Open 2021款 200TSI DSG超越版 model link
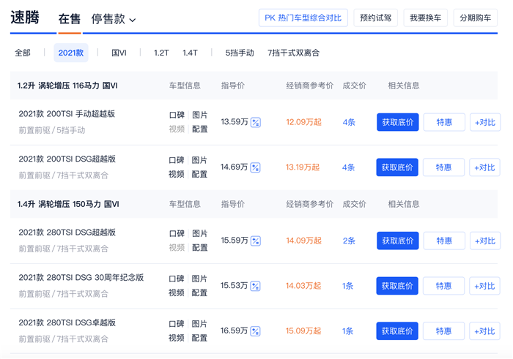Image resolution: width=513 pixels, height=359 pixels. [x=67, y=159]
